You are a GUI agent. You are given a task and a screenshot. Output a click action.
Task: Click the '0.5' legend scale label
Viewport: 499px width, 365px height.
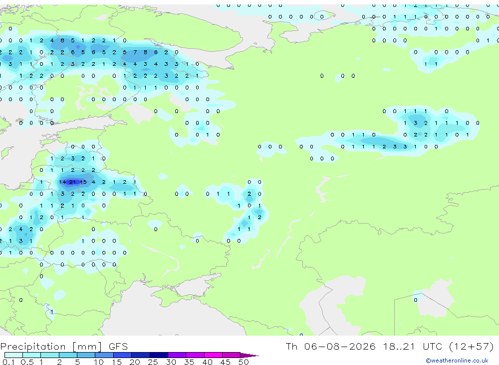(27, 362)
